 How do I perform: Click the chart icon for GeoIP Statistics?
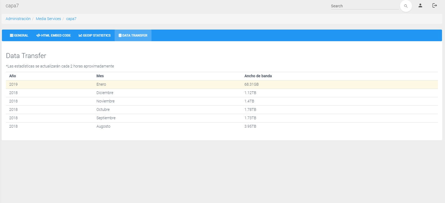(80, 36)
